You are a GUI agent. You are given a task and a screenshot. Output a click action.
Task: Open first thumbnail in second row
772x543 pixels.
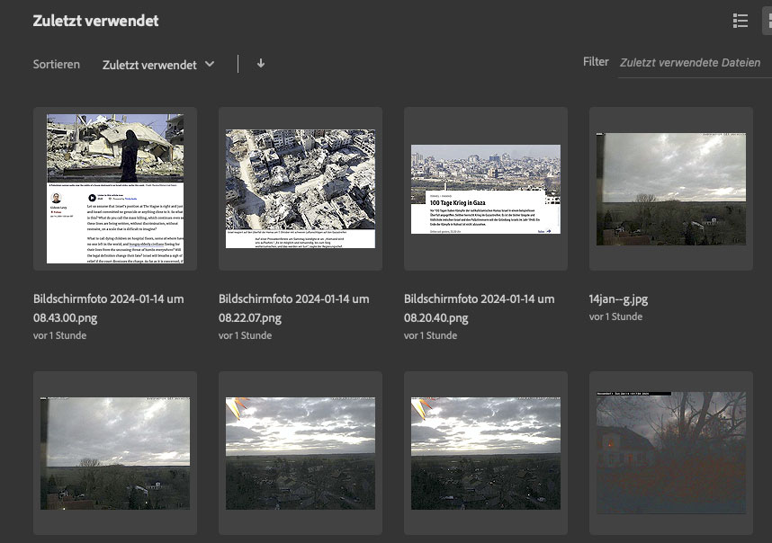[115, 453]
